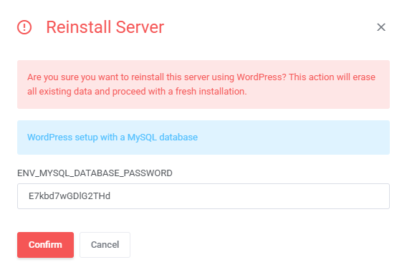Cancel the reinstall action
This screenshot has height=275, width=407.
(105, 245)
